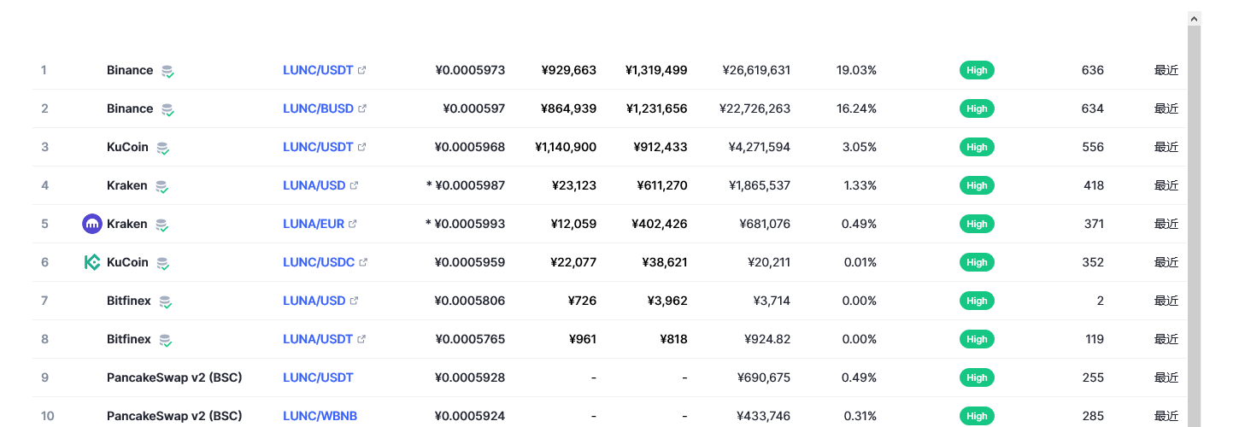Open the LUNA/USD pair on Kraken
This screenshot has height=427, width=1239.
(314, 185)
